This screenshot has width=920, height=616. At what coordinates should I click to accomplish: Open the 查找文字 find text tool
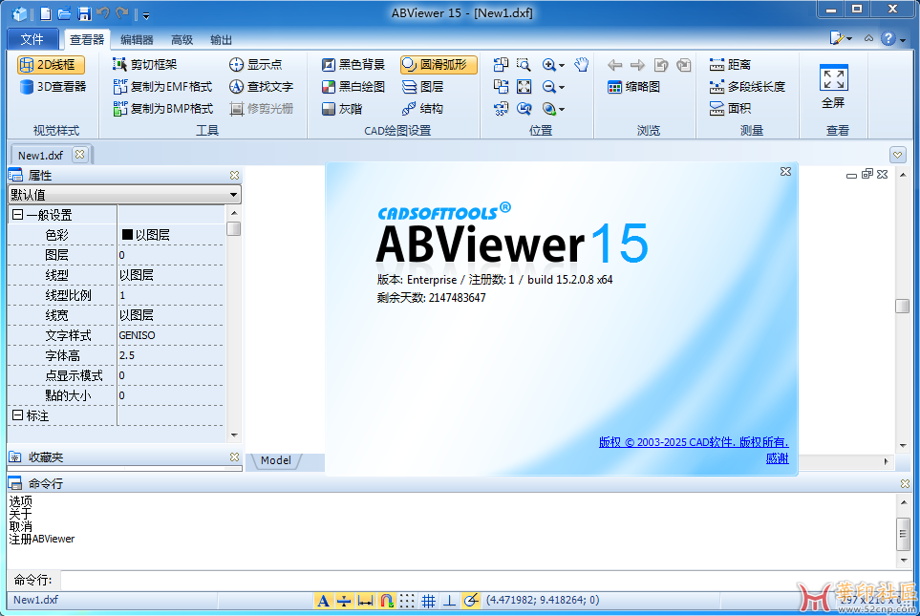coord(261,87)
